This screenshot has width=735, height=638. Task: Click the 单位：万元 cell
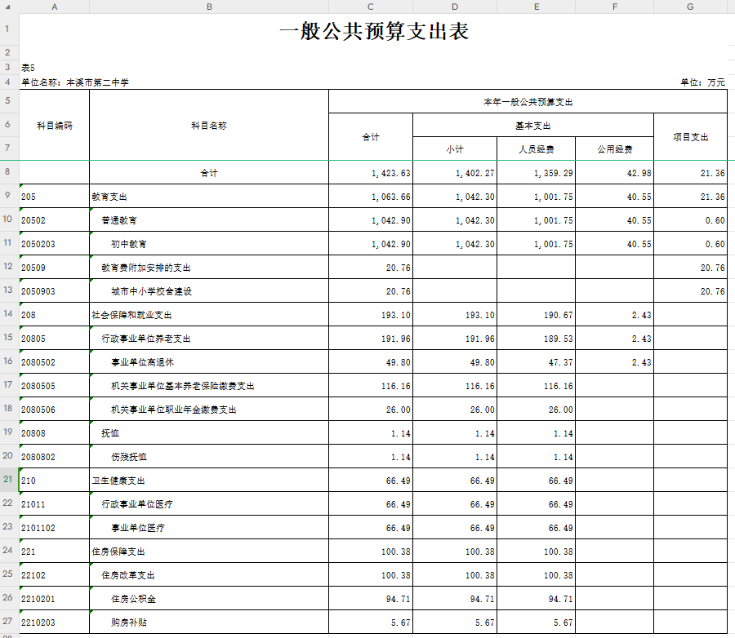[702, 82]
